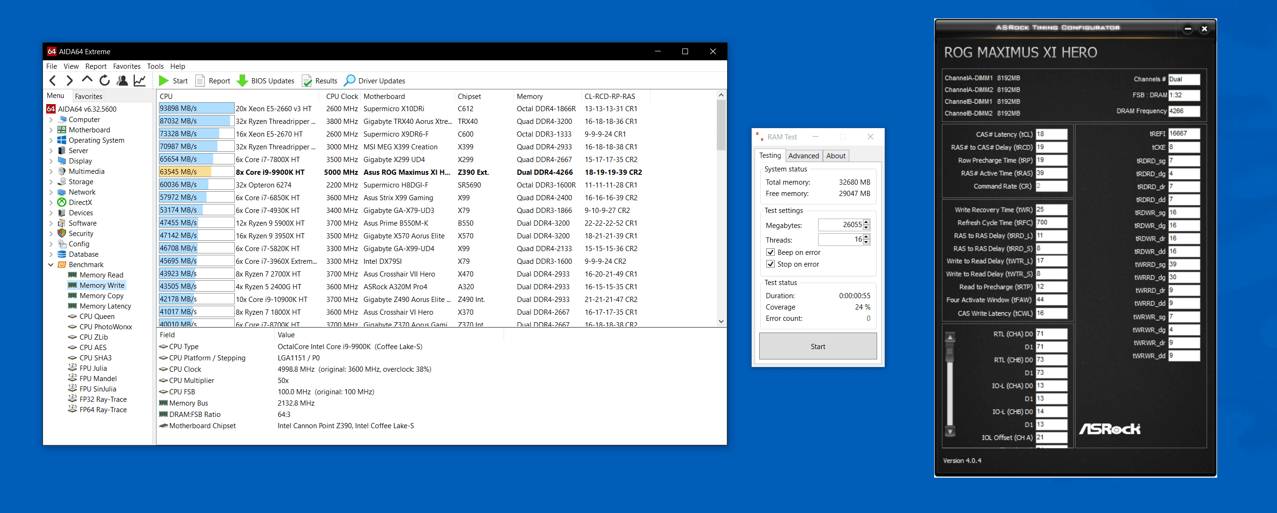
Task: Click the Start button in RAM Test
Action: (x=817, y=346)
